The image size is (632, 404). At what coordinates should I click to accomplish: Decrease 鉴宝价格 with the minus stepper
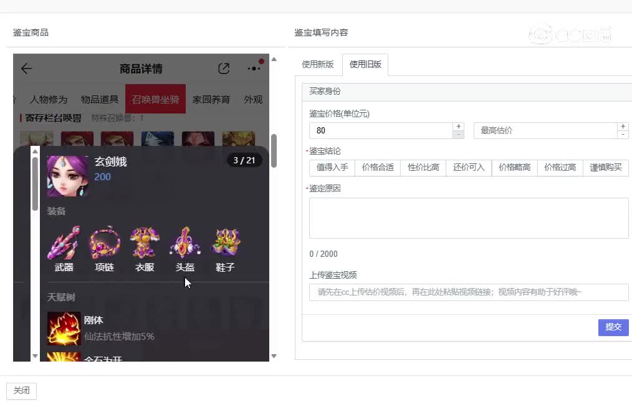[458, 135]
